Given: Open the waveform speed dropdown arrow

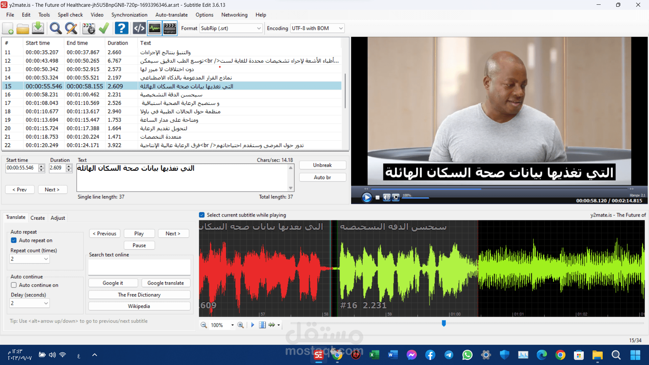Looking at the screenshot, I should pyautogui.click(x=279, y=325).
